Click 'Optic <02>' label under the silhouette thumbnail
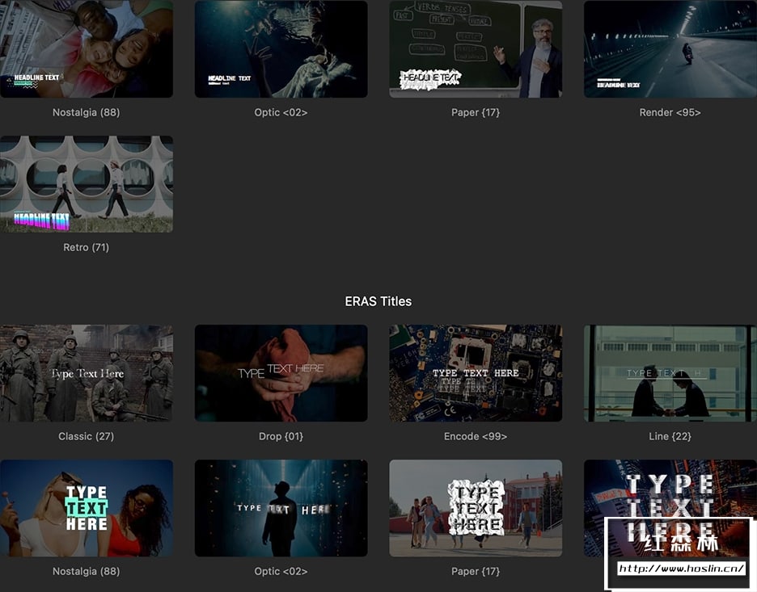 point(281,571)
